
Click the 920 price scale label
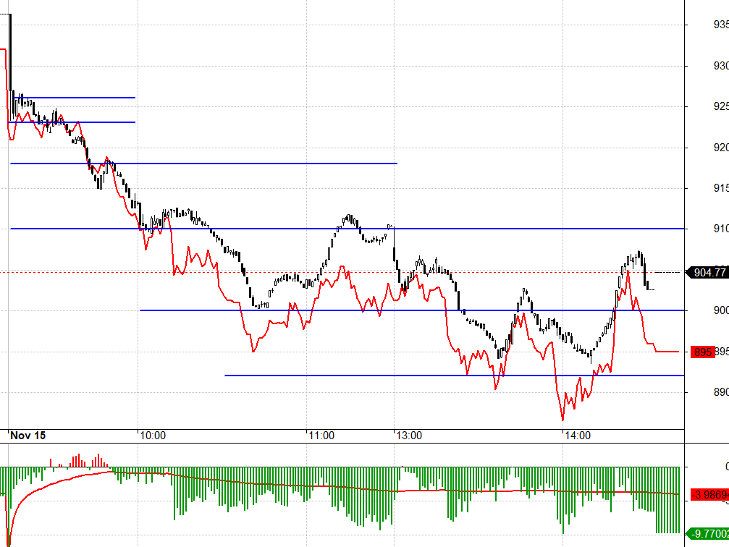tap(721, 148)
